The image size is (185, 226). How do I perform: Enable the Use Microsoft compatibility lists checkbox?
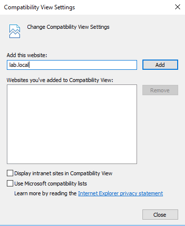click(10, 184)
